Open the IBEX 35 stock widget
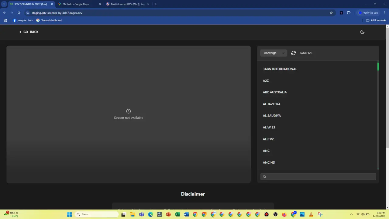Screen dimensions: 389x219 12,214
